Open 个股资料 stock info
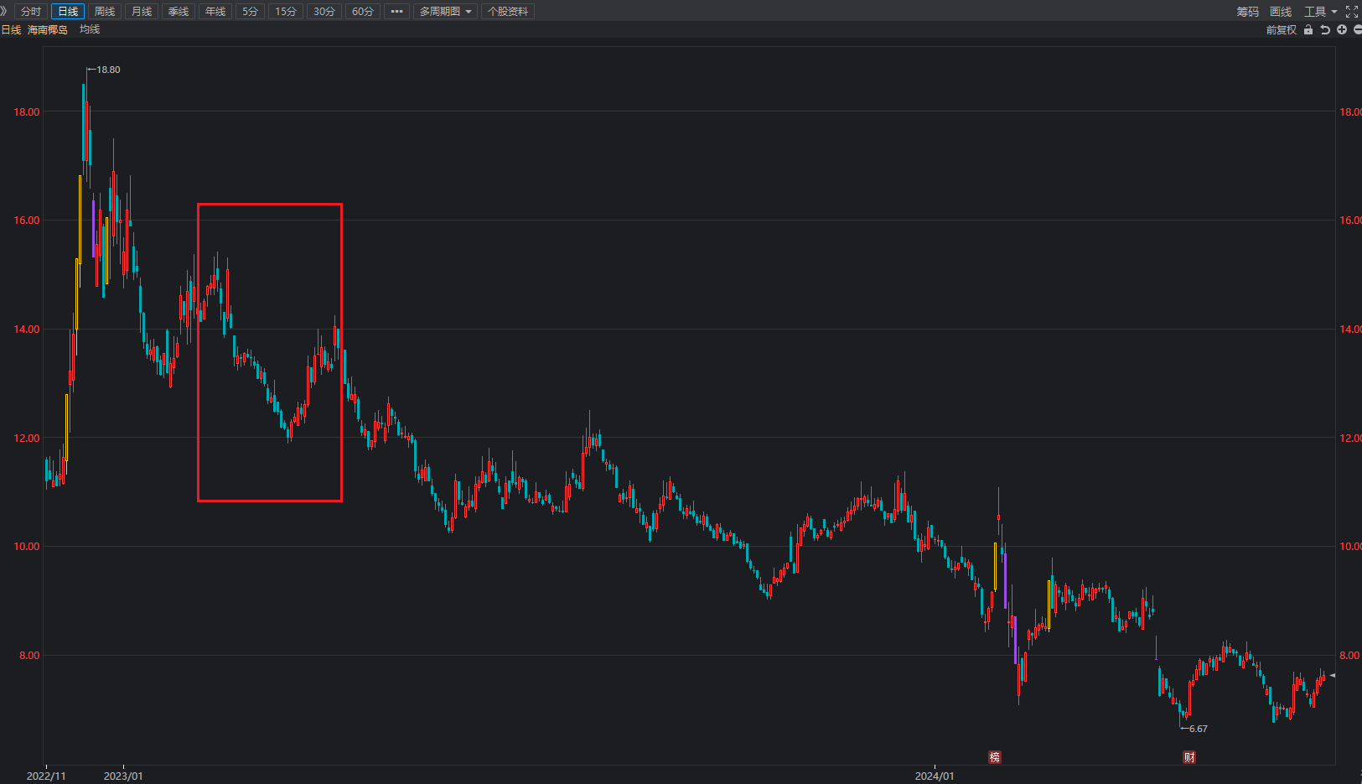 (x=508, y=12)
